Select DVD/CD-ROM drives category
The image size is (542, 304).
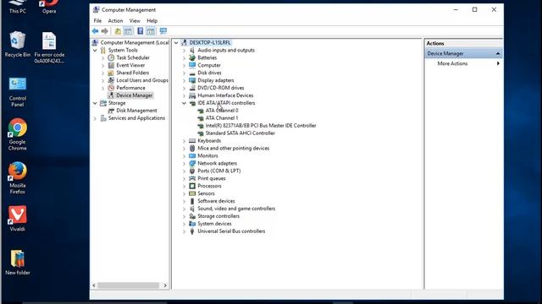(220, 88)
